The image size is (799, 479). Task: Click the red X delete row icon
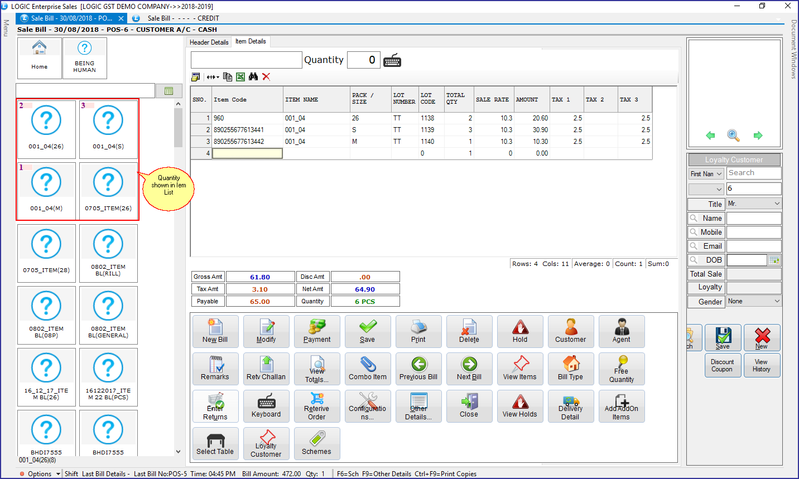pyautogui.click(x=266, y=77)
